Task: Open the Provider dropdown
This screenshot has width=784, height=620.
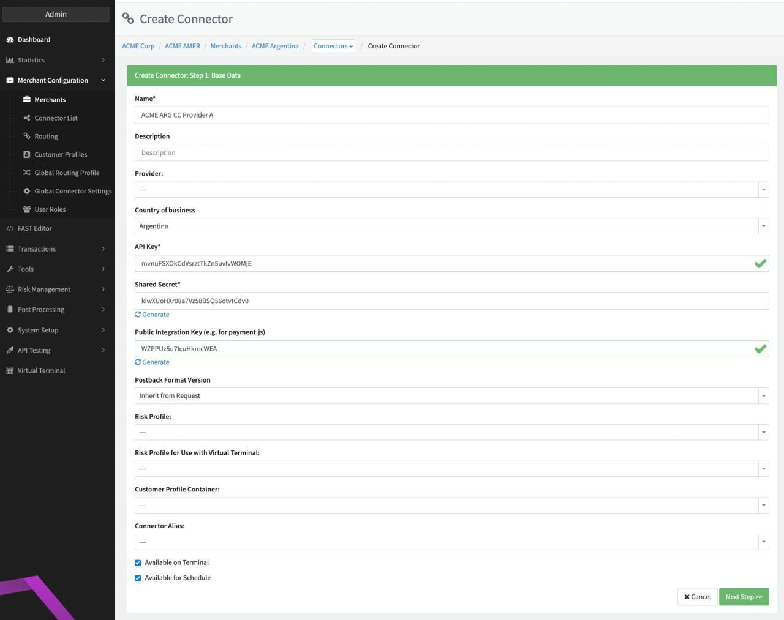Action: click(763, 189)
